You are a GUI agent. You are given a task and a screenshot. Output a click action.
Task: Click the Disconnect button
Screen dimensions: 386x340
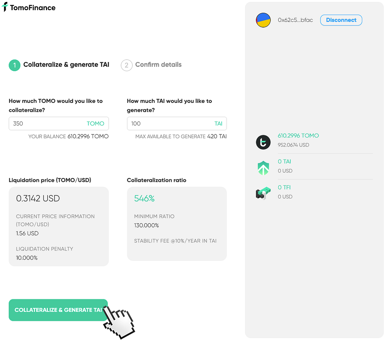(x=341, y=20)
